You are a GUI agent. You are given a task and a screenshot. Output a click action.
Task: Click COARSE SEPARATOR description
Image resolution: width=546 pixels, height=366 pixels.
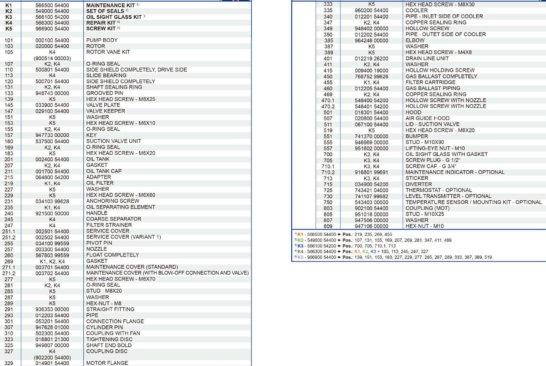coord(114,219)
